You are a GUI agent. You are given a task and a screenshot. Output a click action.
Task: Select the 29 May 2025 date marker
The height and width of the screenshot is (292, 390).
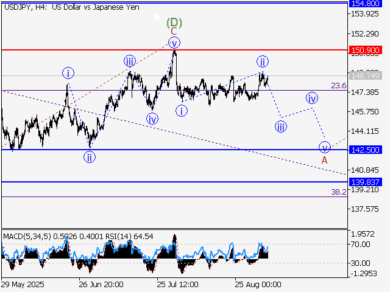(x=21, y=285)
